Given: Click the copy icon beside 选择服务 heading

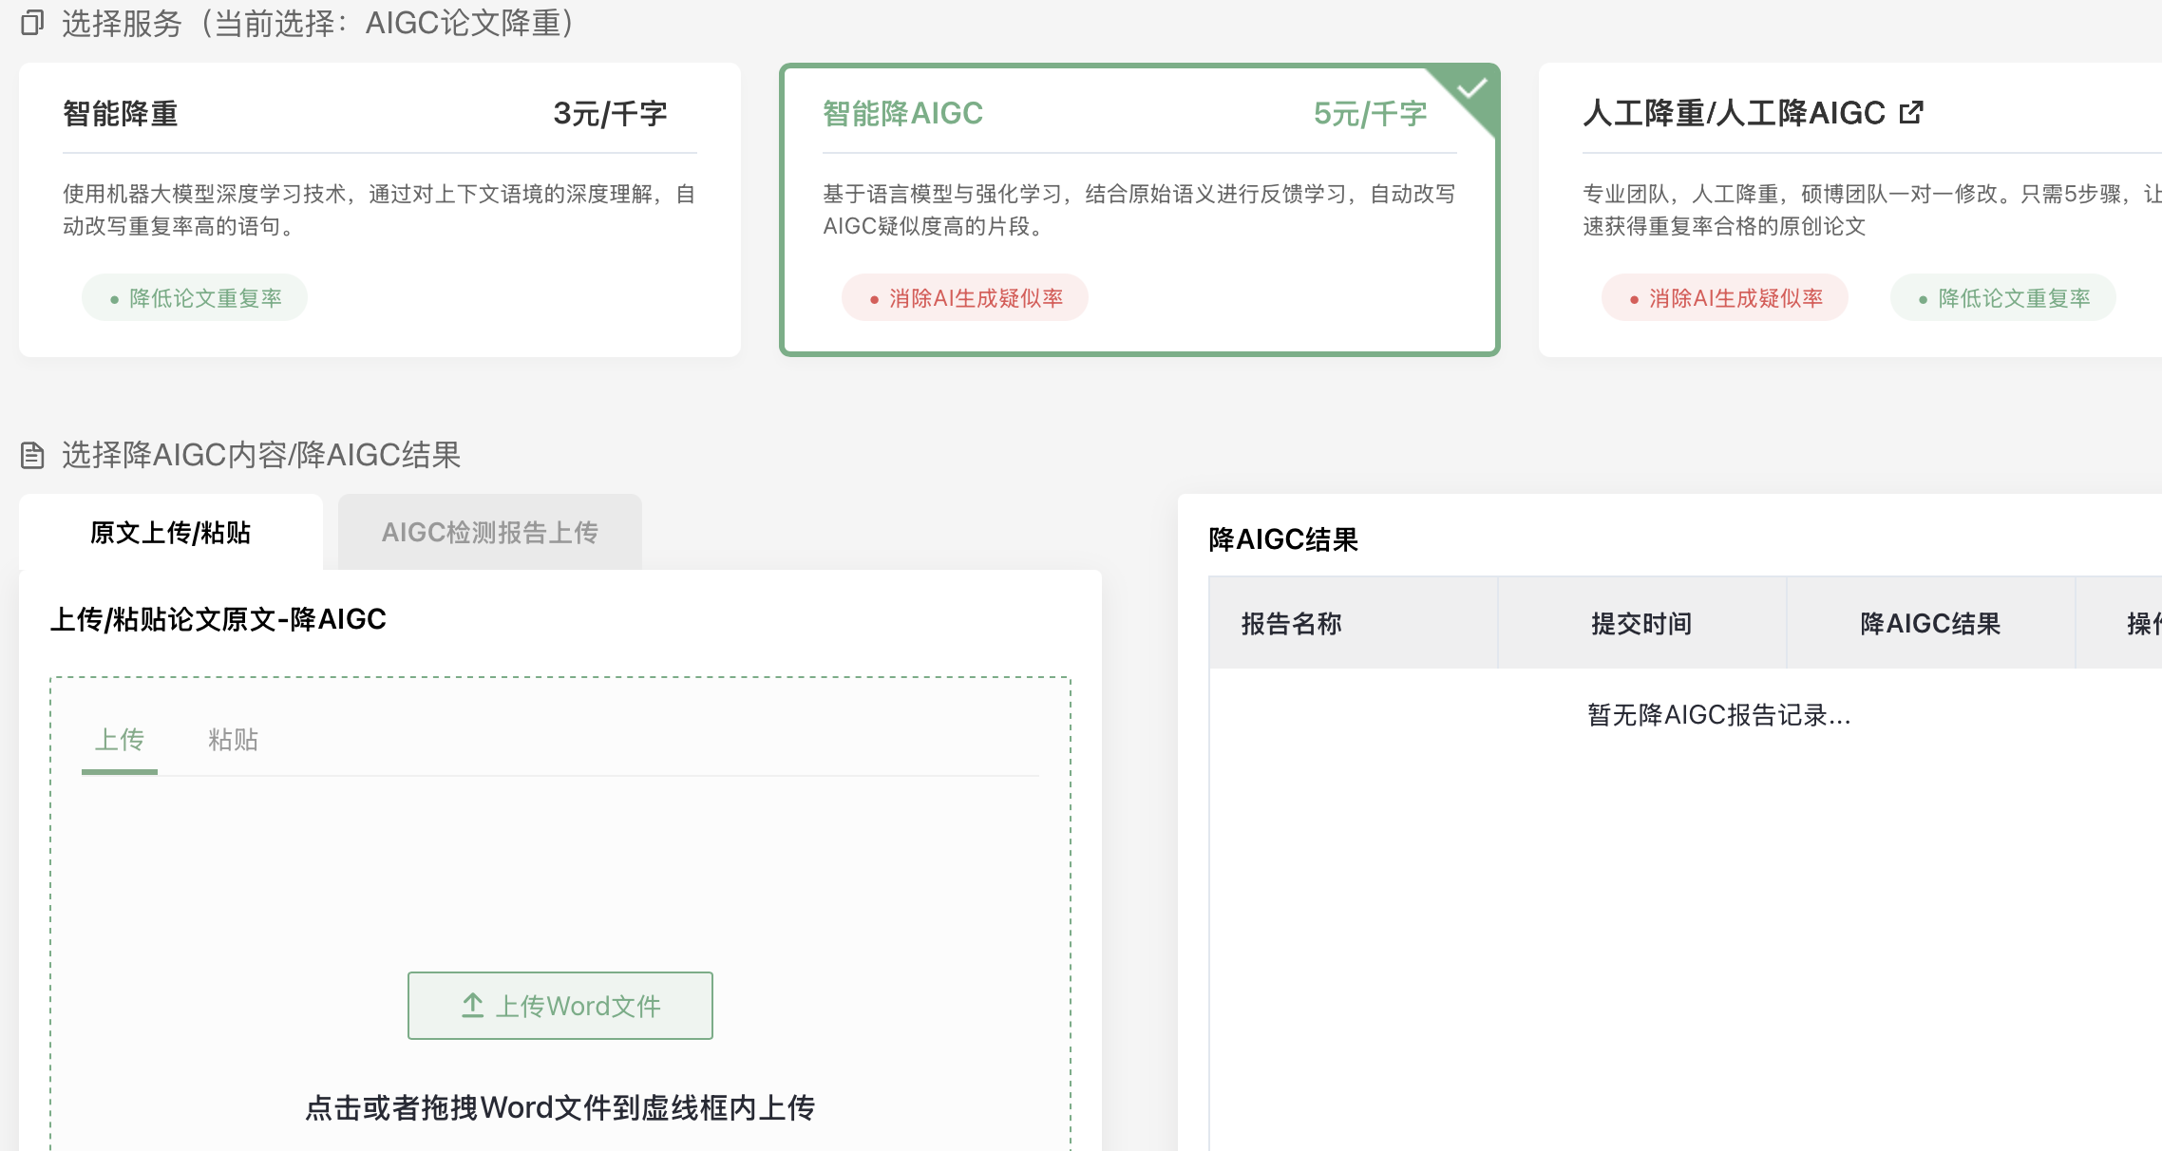Looking at the screenshot, I should point(32,22).
